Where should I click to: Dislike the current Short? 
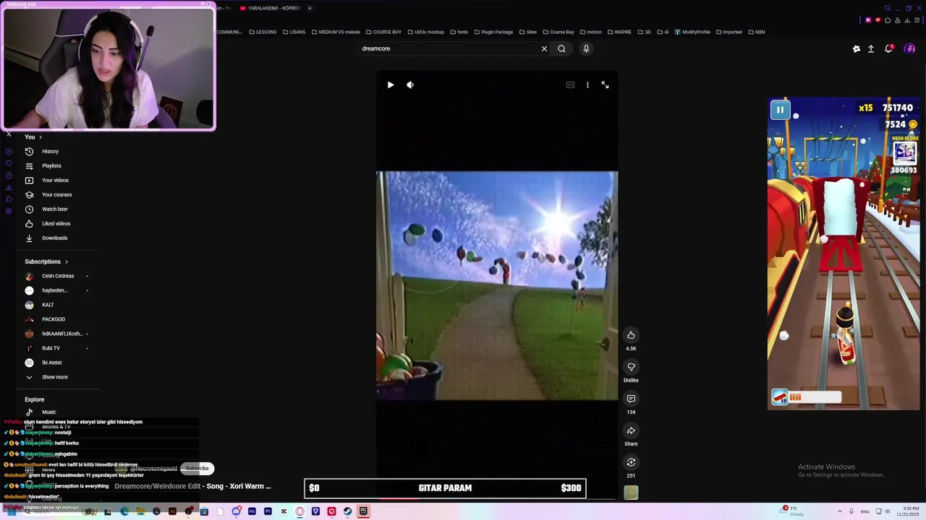tap(631, 367)
